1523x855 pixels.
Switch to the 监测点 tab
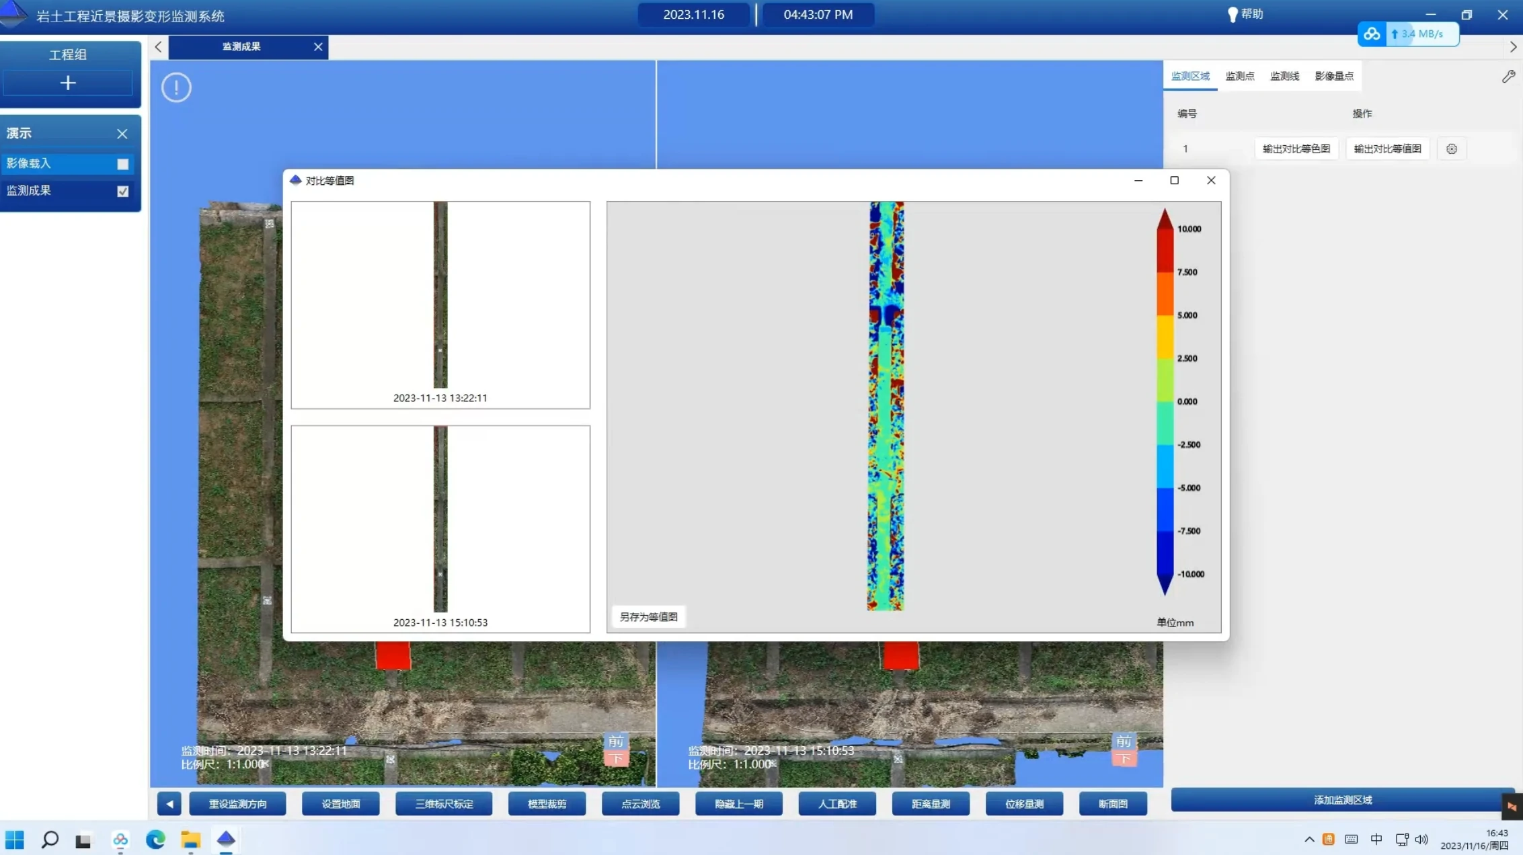point(1239,77)
